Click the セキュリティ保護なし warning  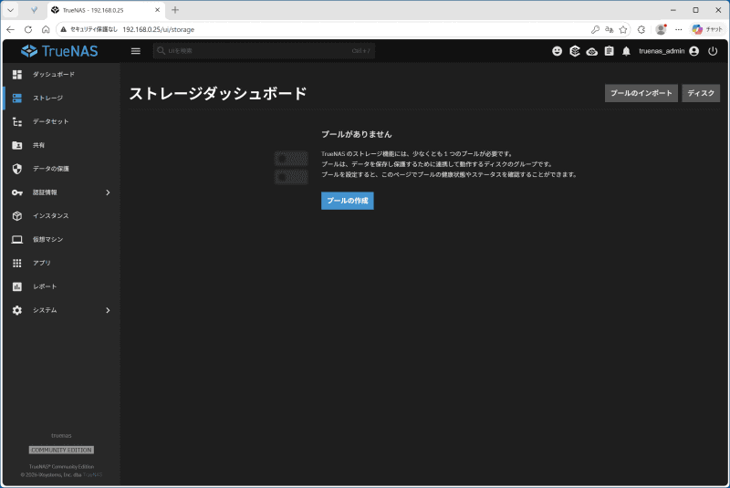pyautogui.click(x=89, y=29)
